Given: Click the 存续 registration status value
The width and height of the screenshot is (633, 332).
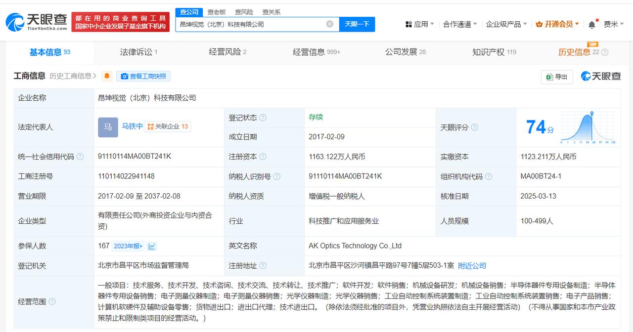Looking at the screenshot, I should coord(316,117).
